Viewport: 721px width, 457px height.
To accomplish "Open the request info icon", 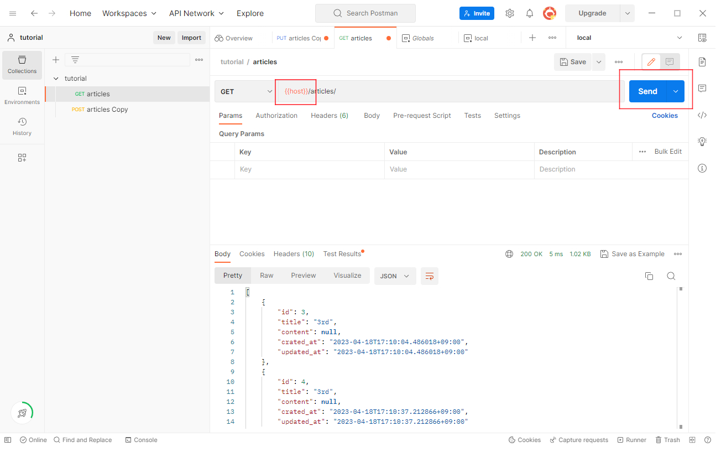I will [x=702, y=168].
